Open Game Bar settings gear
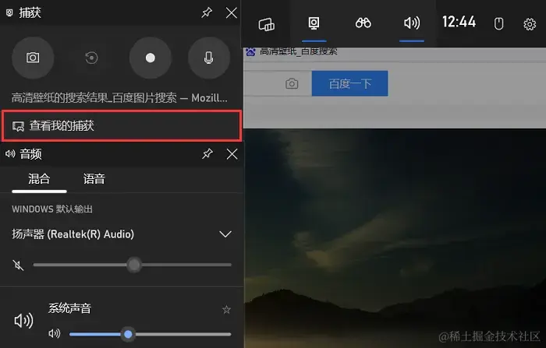546x348 pixels. [530, 24]
